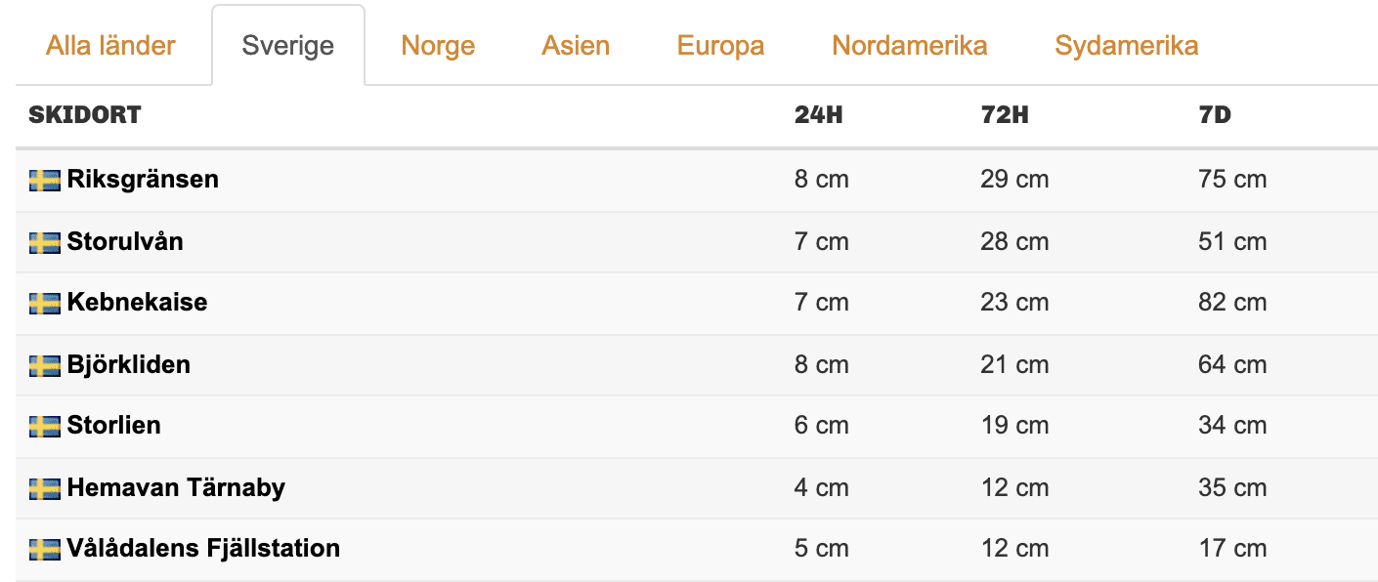Open the Kebnekaise snow report
1378x582 pixels.
(x=137, y=303)
